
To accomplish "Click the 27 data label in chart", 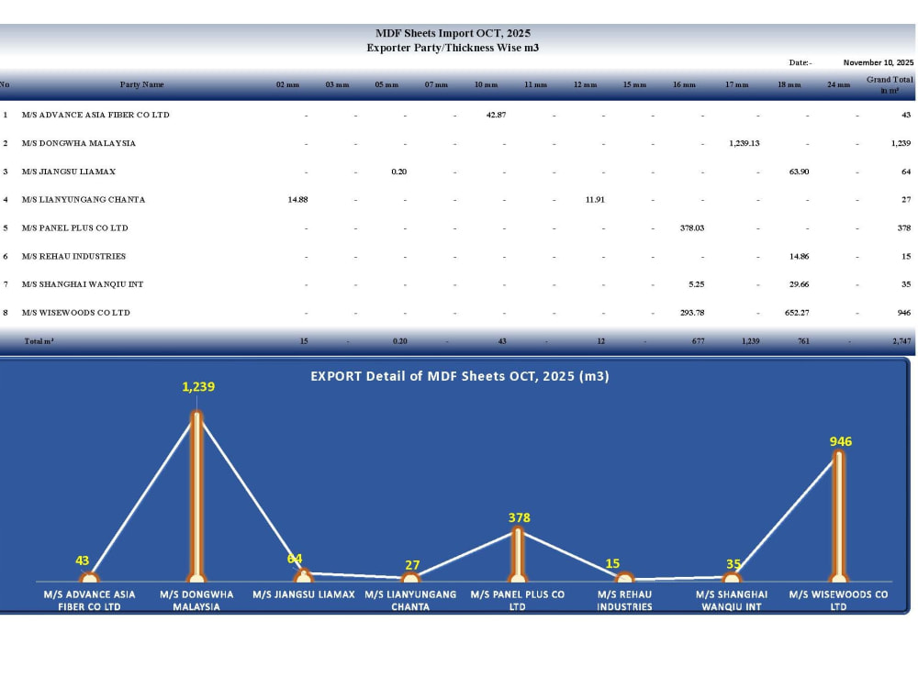I will 412,565.
